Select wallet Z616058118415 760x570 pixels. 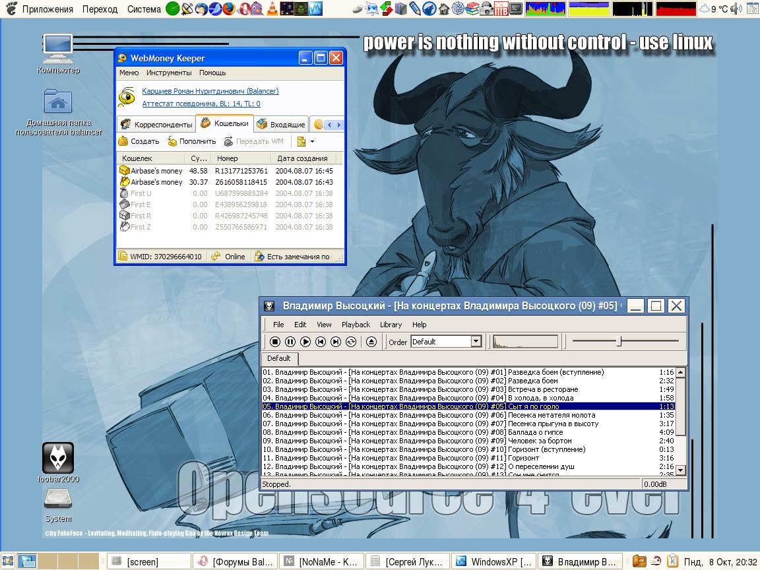click(227, 182)
